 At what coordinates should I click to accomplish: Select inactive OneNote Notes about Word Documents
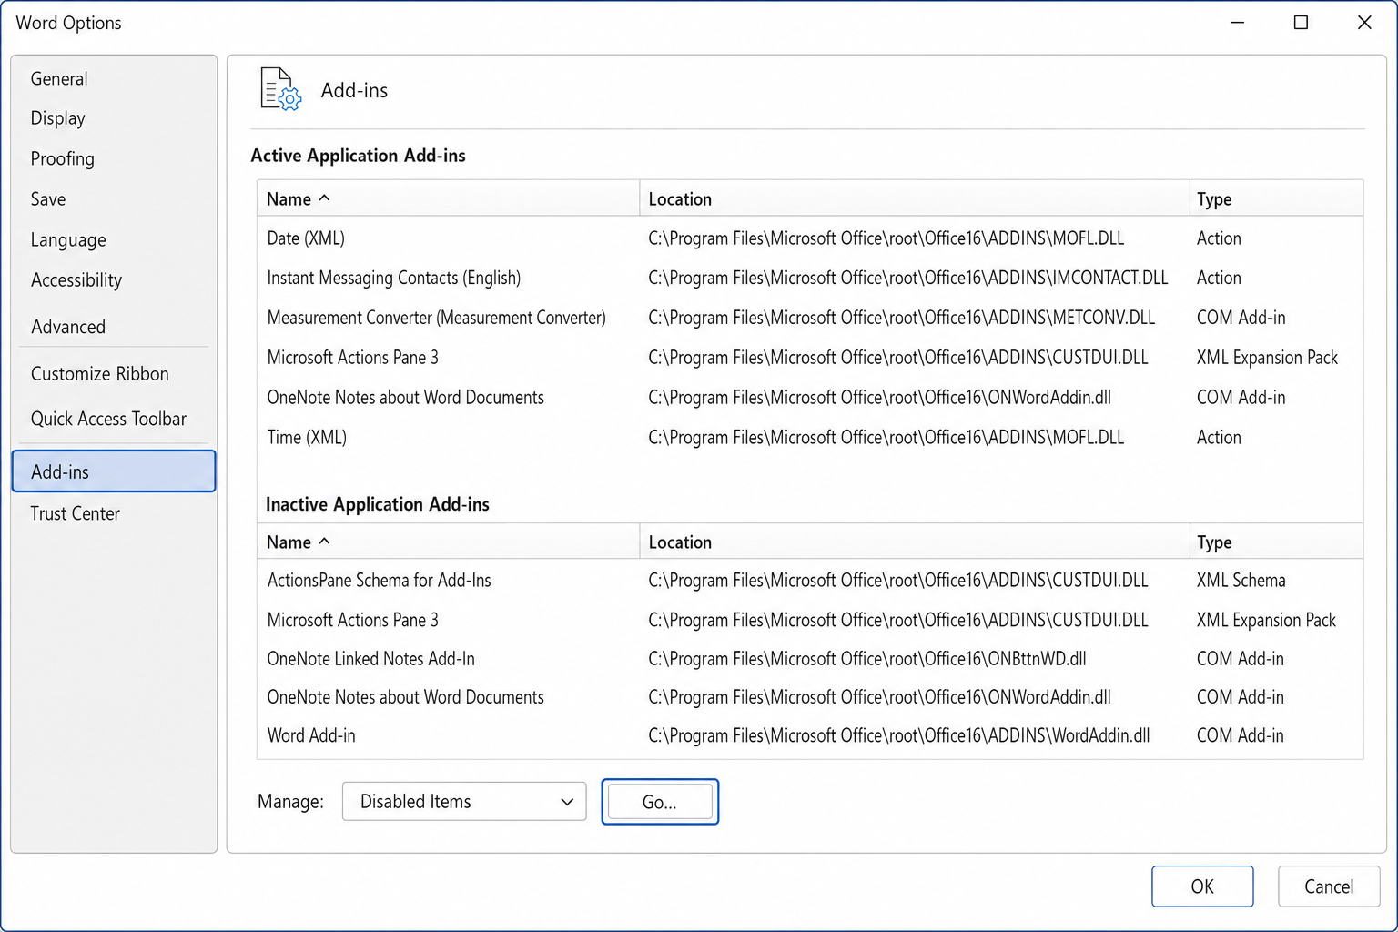[810, 697]
